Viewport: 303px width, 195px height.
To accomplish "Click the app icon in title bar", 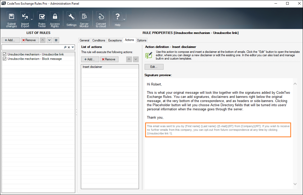I will point(3,3).
